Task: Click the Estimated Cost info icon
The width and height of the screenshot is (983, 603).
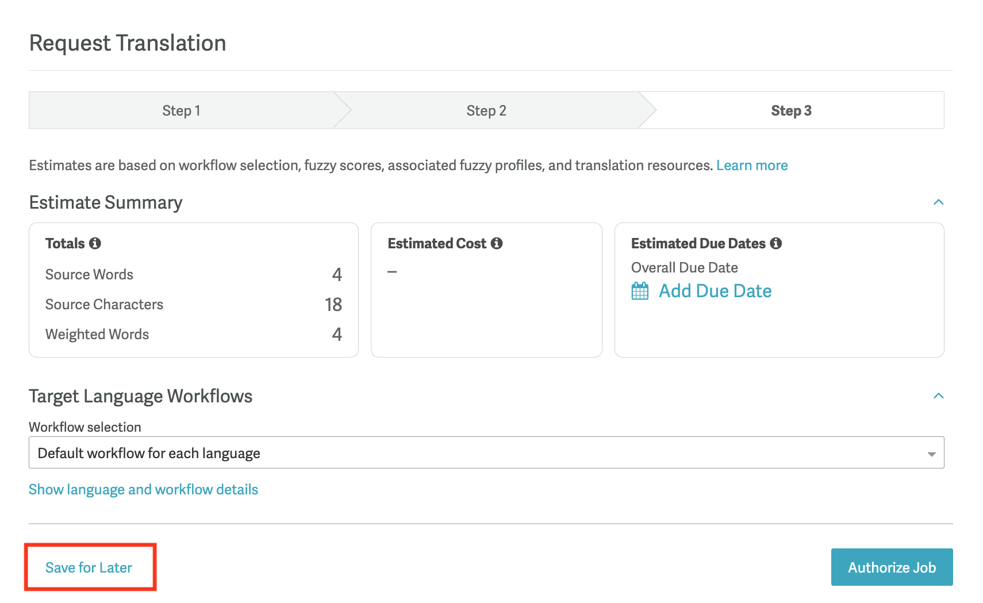Action: pyautogui.click(x=497, y=243)
